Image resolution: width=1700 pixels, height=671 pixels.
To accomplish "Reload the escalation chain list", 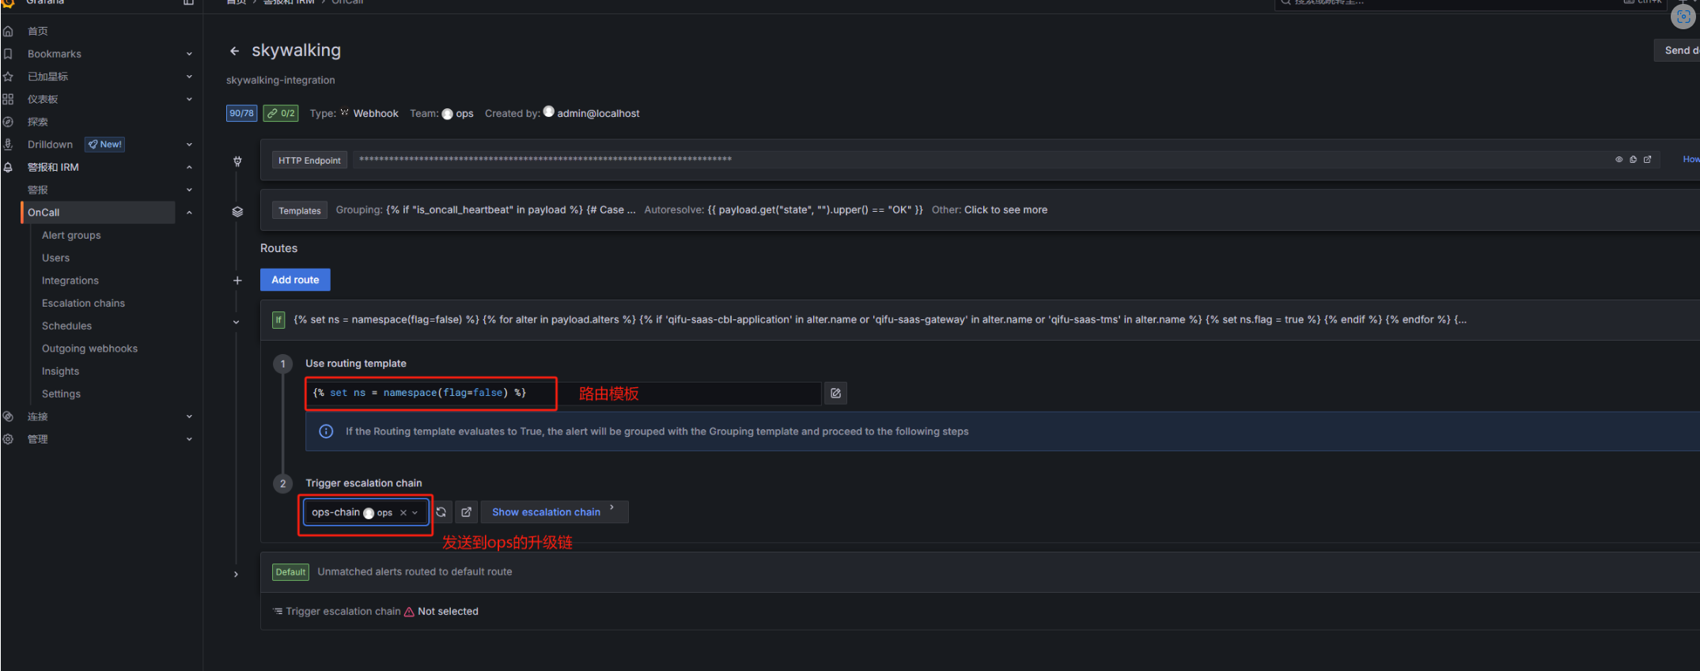I will (x=441, y=512).
